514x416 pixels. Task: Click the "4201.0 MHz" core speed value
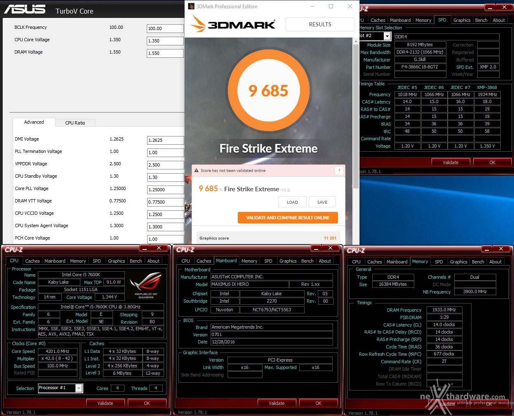click(x=58, y=351)
